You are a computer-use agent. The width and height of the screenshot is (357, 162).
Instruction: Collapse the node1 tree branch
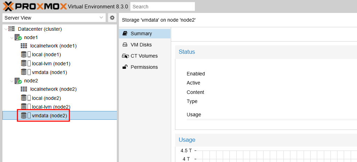pos(12,37)
